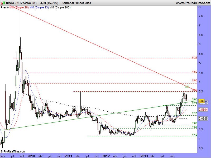
Task: Click the 5'23 resistance level label
Action: [194, 57]
